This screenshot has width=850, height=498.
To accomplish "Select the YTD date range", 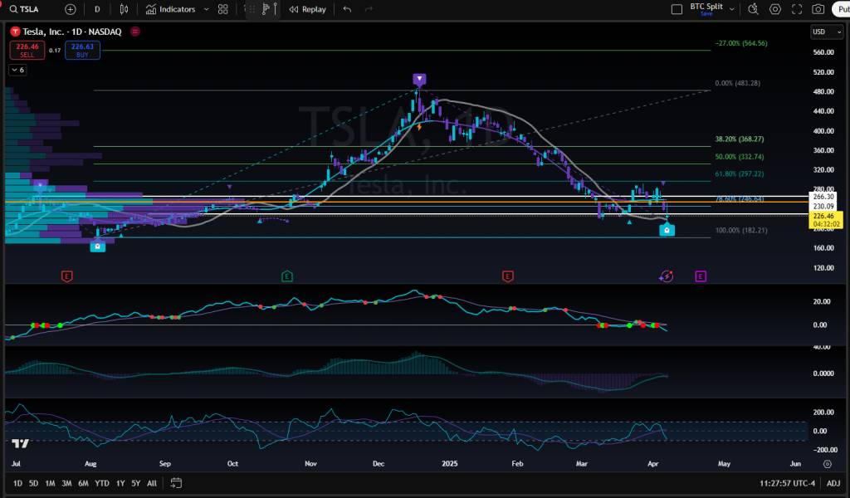I will tap(102, 483).
